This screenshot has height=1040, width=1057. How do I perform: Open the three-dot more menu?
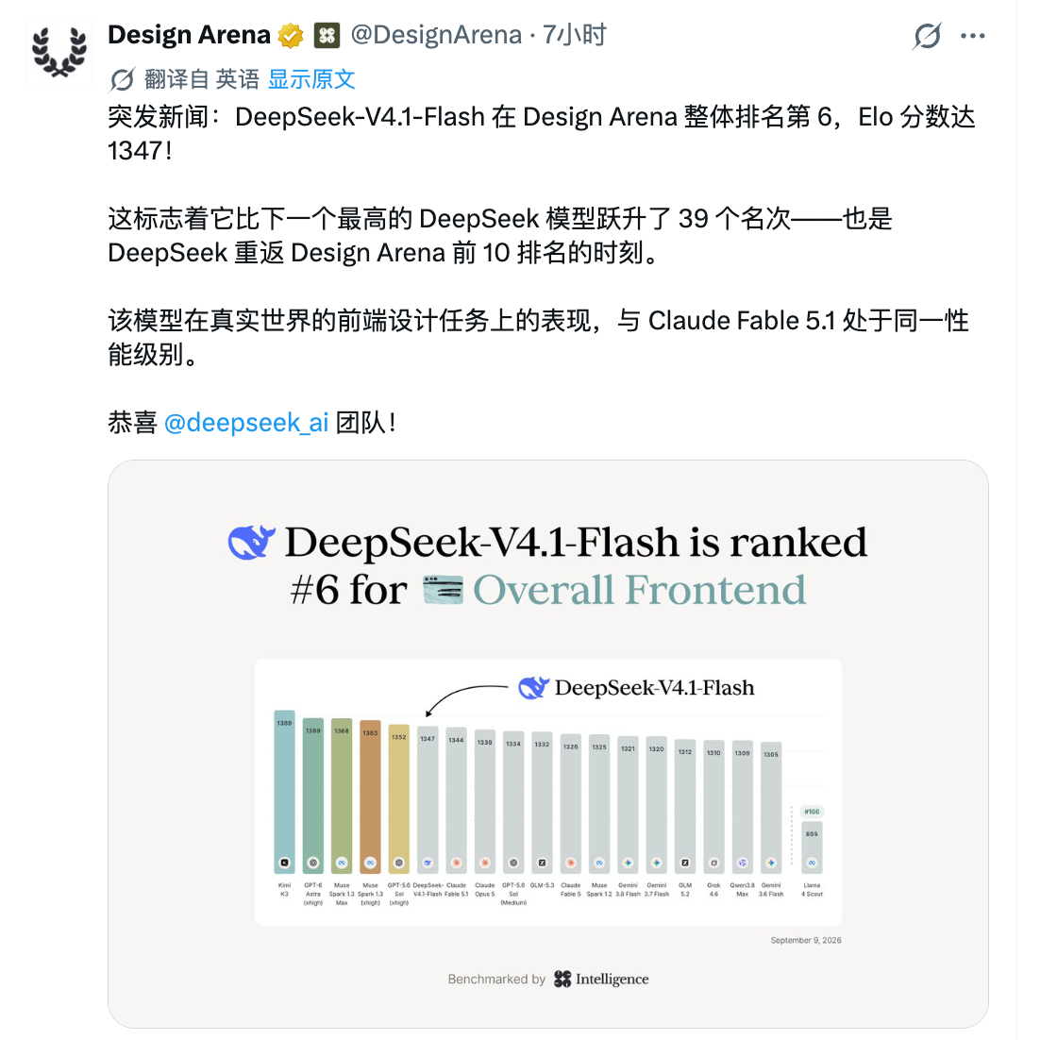click(973, 36)
